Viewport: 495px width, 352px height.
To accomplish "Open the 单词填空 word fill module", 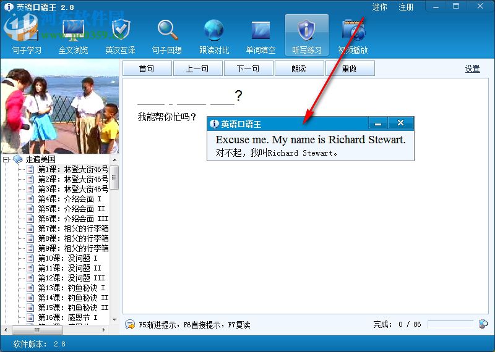I will 260,36.
